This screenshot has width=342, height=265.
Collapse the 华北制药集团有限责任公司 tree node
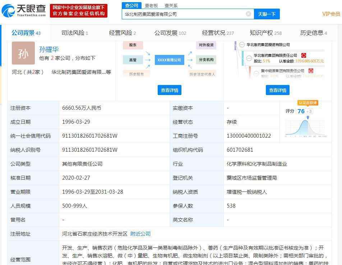pos(249,58)
